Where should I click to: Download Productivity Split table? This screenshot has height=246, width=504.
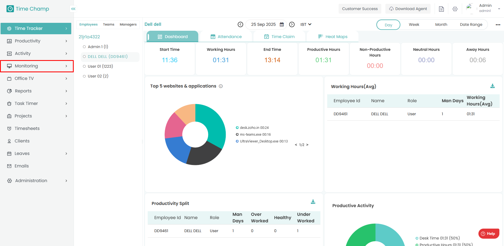click(x=313, y=202)
